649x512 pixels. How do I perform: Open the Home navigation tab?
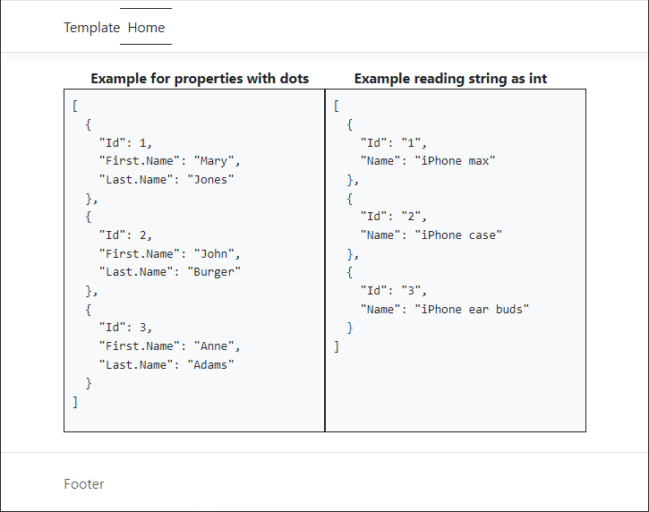(146, 28)
